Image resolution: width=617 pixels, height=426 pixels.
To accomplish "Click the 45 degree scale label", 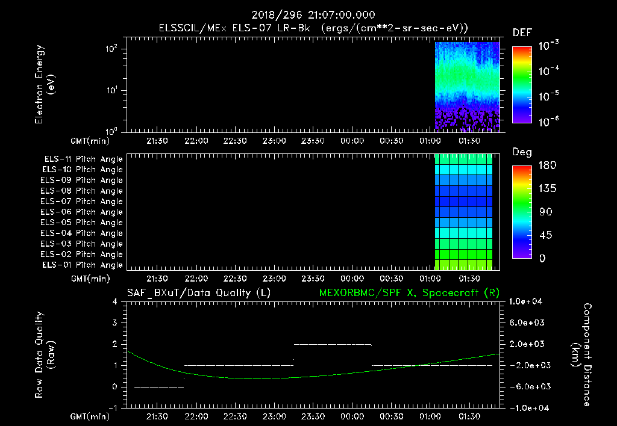I will [x=546, y=235].
